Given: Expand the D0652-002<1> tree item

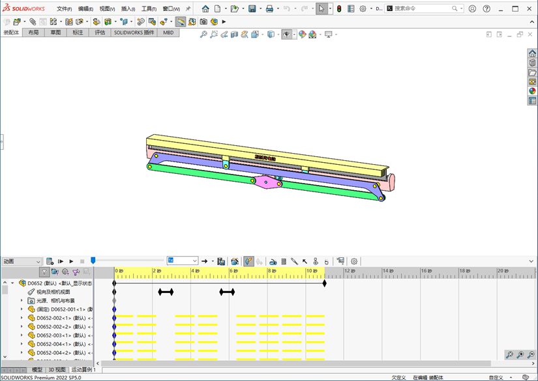Looking at the screenshot, I should (x=22, y=318).
